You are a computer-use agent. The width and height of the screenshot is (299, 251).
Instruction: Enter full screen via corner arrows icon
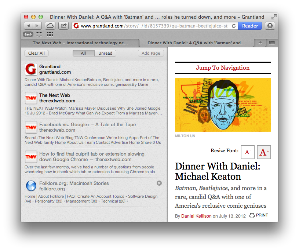click(x=274, y=17)
